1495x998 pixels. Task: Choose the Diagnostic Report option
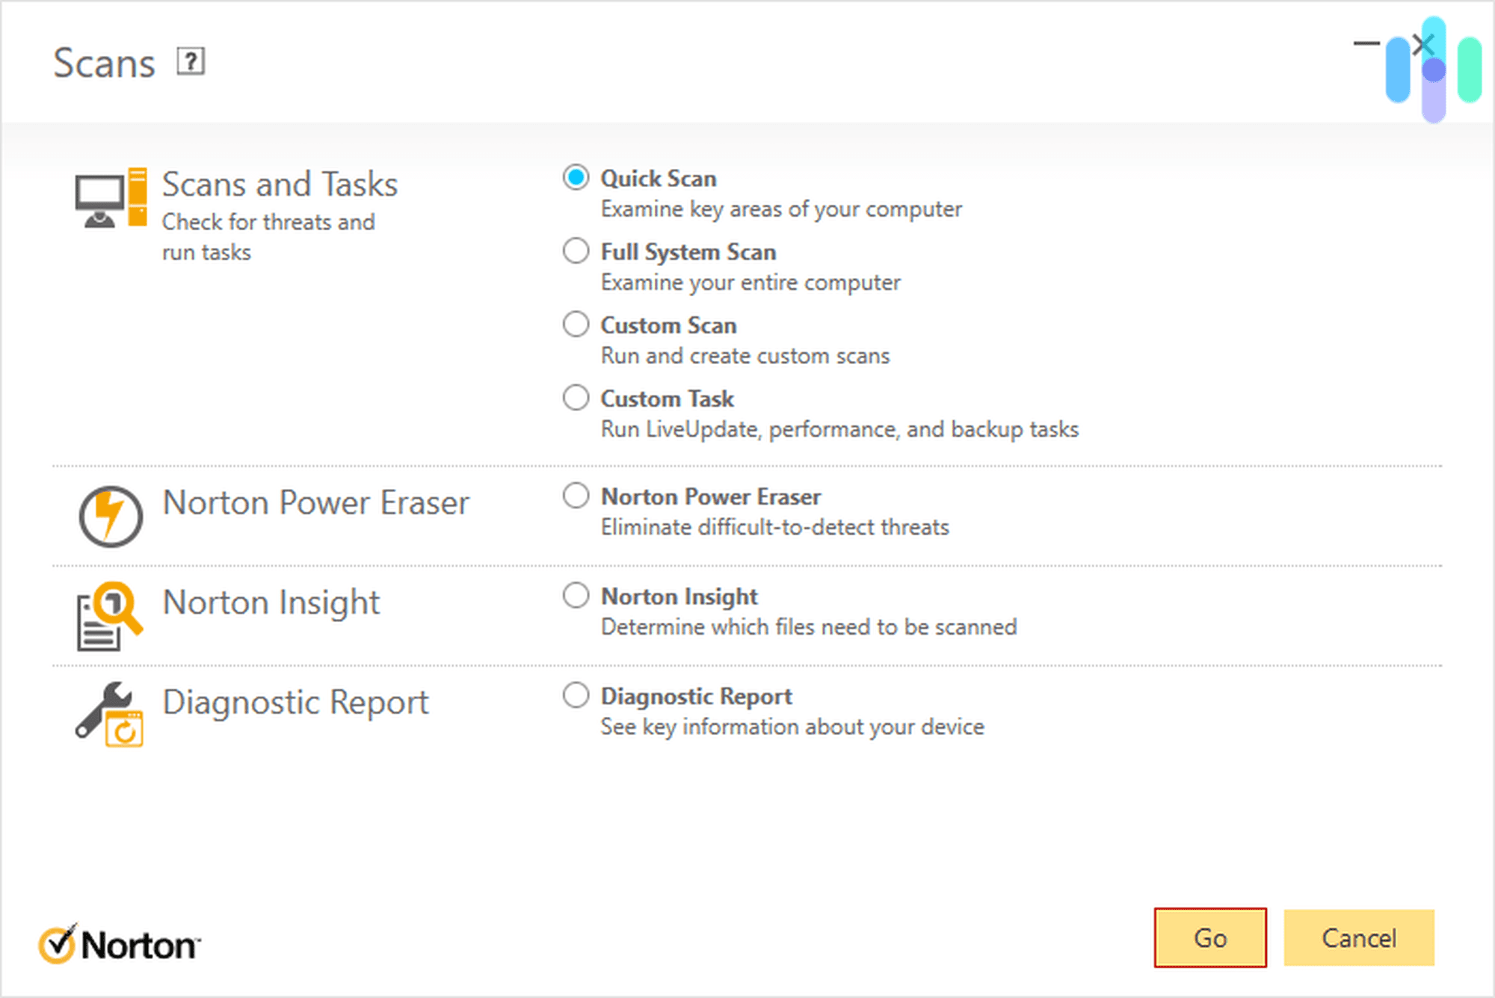(x=575, y=695)
